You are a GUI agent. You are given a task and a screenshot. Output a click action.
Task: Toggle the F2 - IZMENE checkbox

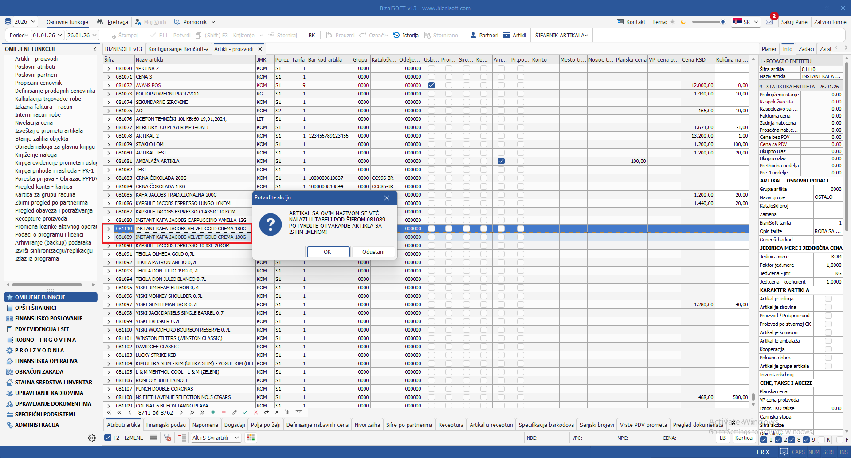click(108, 438)
